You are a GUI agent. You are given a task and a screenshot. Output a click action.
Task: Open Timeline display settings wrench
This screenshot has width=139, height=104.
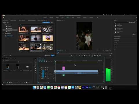[49, 62]
